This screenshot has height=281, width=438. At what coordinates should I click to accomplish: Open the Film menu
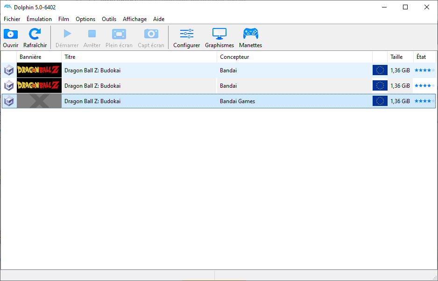(64, 19)
